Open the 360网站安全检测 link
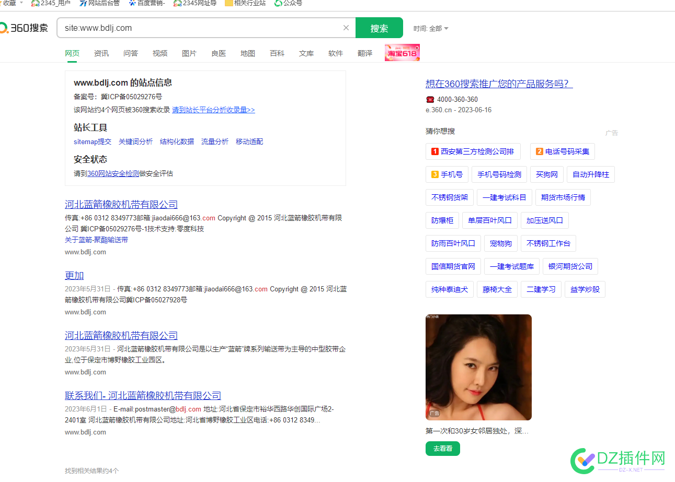 tap(113, 173)
